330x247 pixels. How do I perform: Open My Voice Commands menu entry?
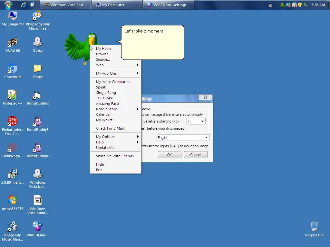(x=116, y=82)
